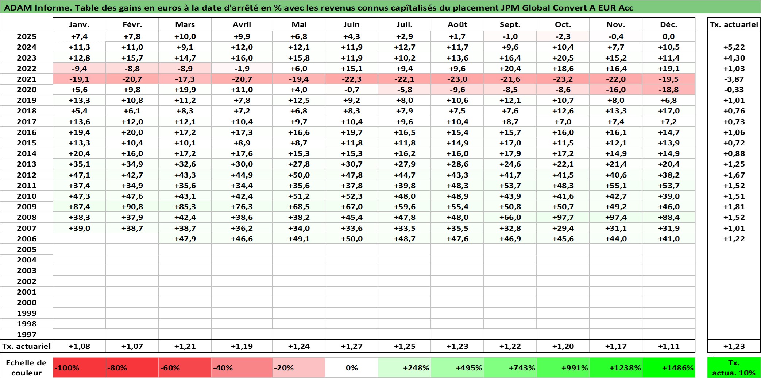Screen dimensions: 761x378
Task: Select the 2021 actuarial rate -3,87
Action: pyautogui.click(x=734, y=79)
